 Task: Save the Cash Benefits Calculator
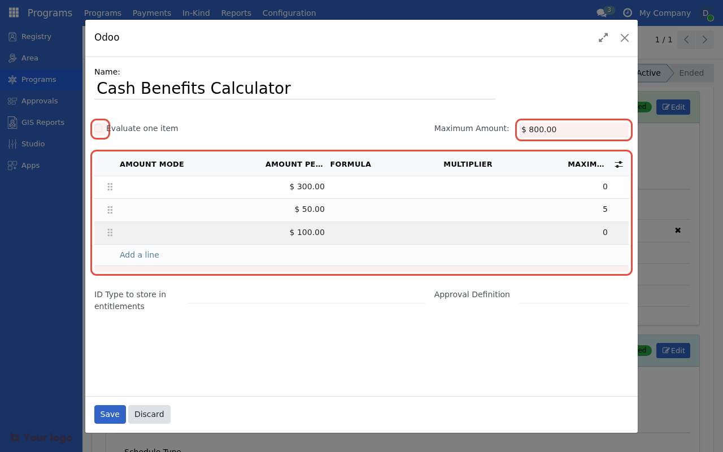[x=110, y=414]
